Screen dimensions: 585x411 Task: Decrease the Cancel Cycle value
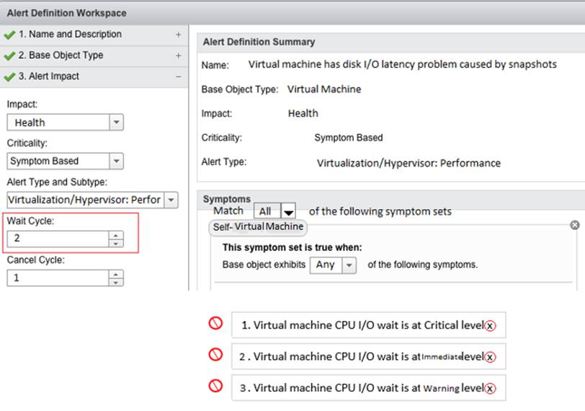click(x=116, y=283)
